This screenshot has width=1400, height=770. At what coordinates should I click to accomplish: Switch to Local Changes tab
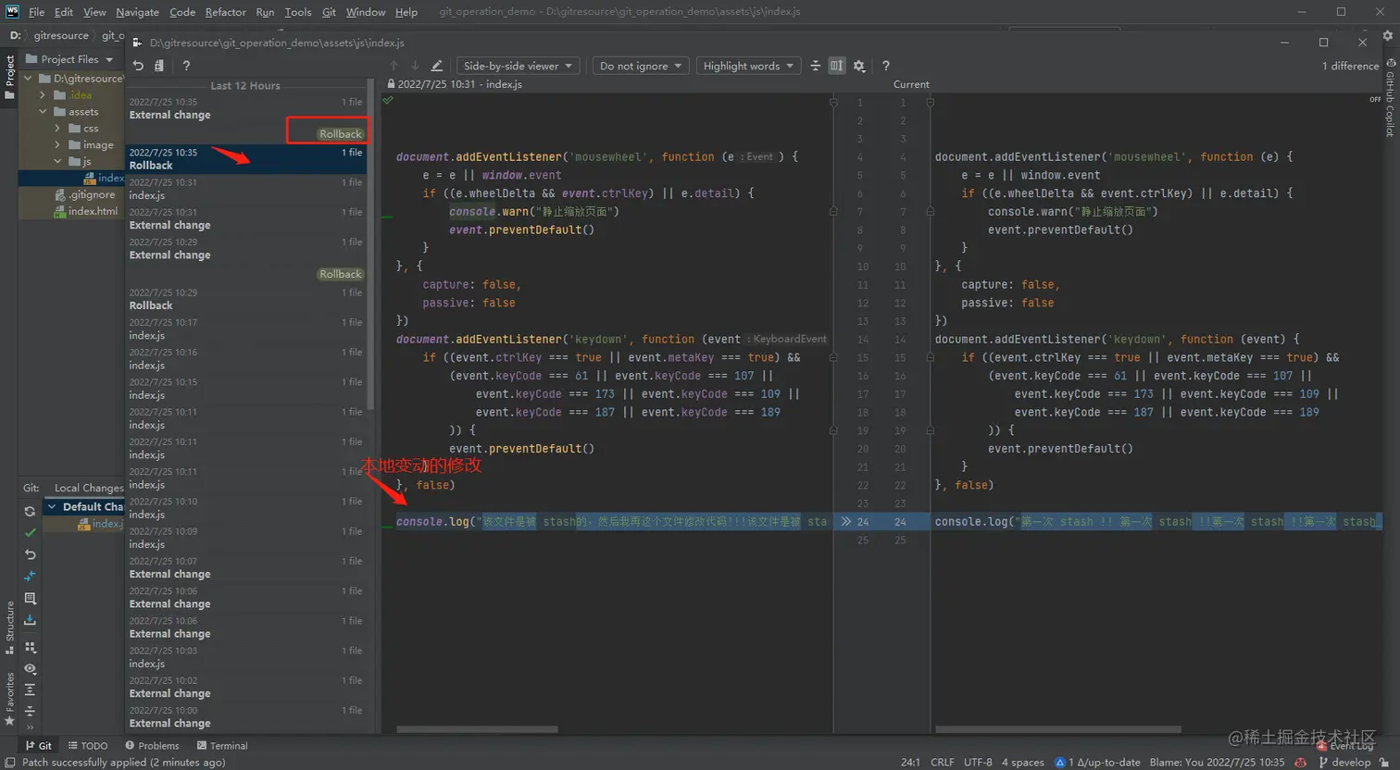click(88, 488)
